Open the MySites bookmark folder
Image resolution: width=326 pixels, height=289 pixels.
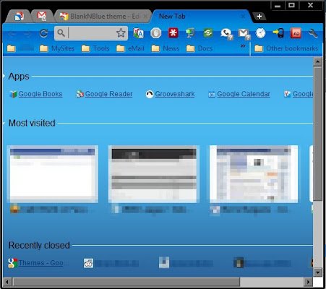57,48
